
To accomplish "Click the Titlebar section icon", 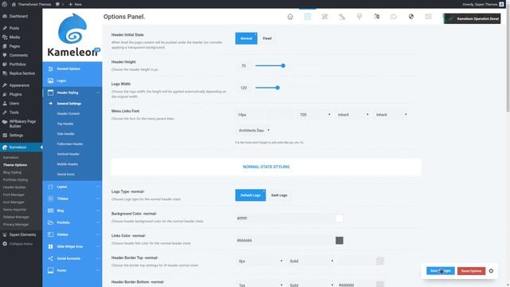I will [50, 199].
